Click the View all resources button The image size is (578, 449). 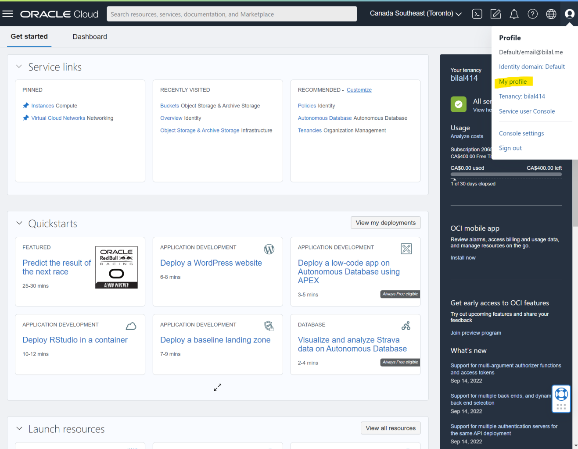391,428
